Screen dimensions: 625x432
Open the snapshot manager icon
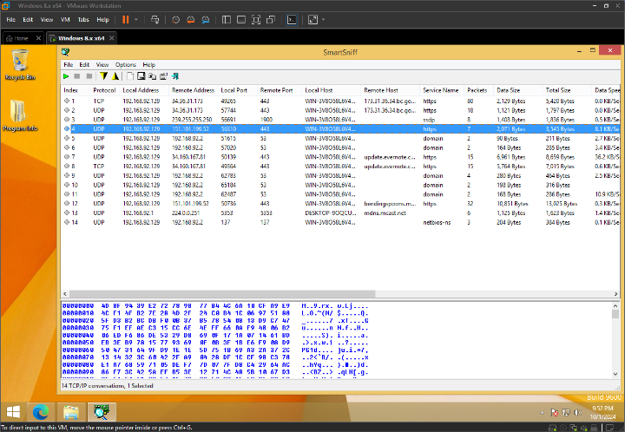click(x=206, y=19)
